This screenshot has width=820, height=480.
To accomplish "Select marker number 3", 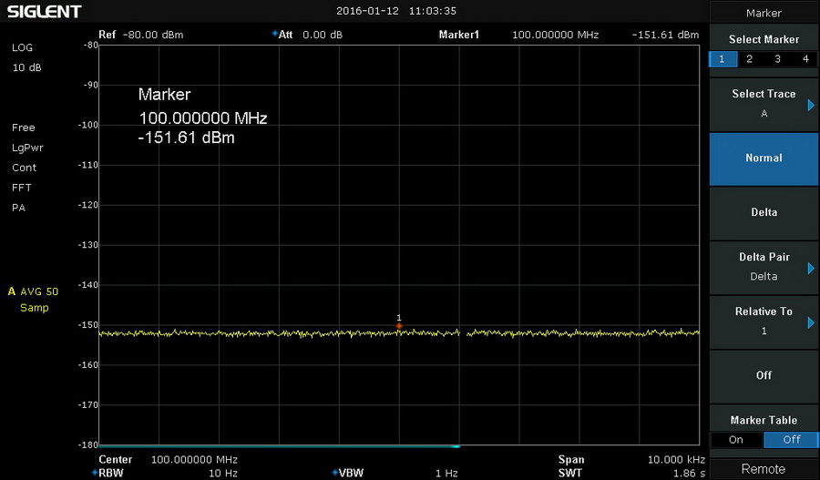I will click(x=777, y=59).
